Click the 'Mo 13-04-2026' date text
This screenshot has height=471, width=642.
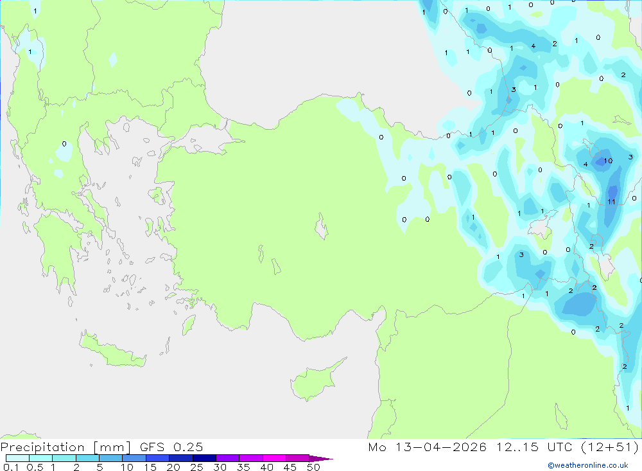coord(427,447)
